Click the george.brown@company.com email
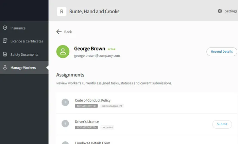This screenshot has width=238, height=144. coord(97,55)
